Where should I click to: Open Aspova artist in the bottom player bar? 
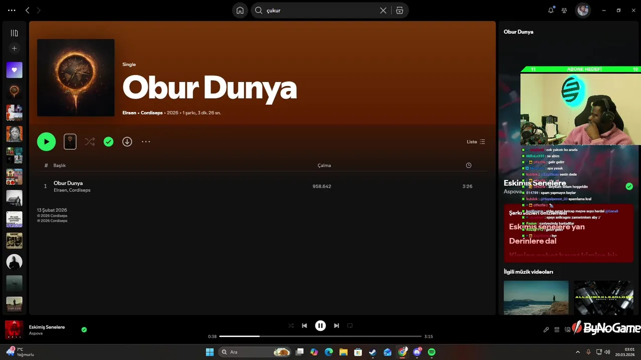pos(36,333)
